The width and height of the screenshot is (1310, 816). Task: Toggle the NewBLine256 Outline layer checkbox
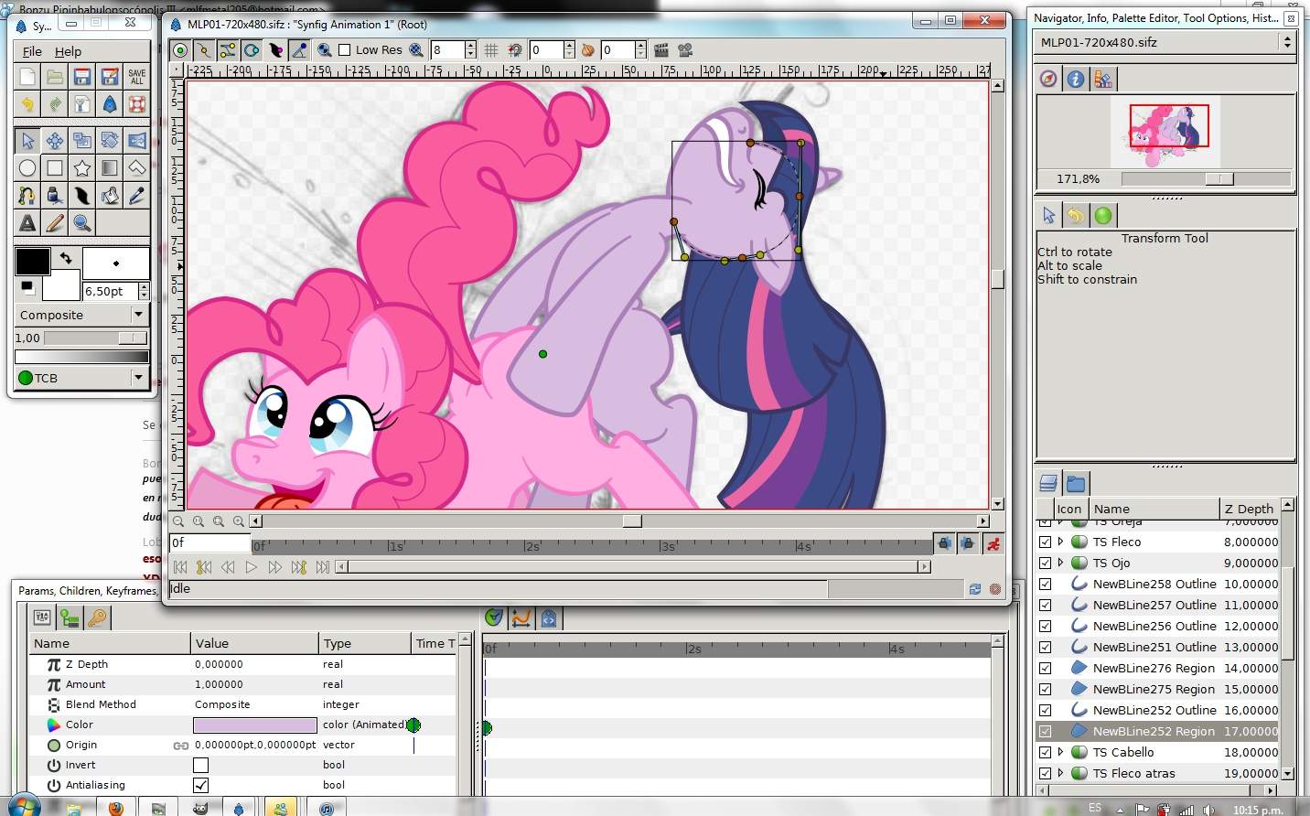click(x=1046, y=626)
